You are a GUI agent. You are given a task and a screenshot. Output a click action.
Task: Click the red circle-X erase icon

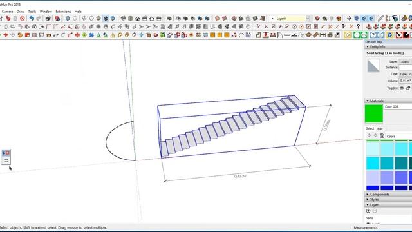23,19
